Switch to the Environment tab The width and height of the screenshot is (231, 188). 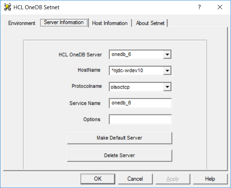coord(22,23)
